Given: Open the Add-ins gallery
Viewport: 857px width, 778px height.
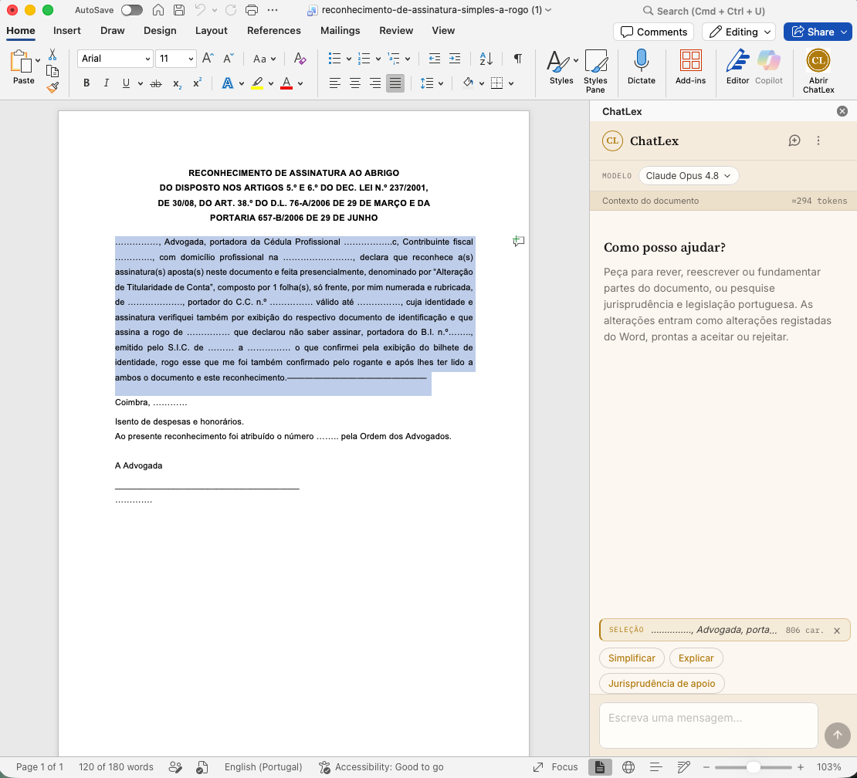Looking at the screenshot, I should coord(690,66).
